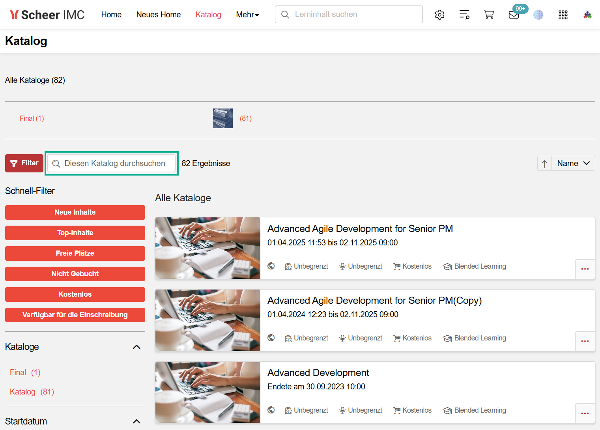Click the red Filter button
The height and width of the screenshot is (430, 600).
[24, 163]
